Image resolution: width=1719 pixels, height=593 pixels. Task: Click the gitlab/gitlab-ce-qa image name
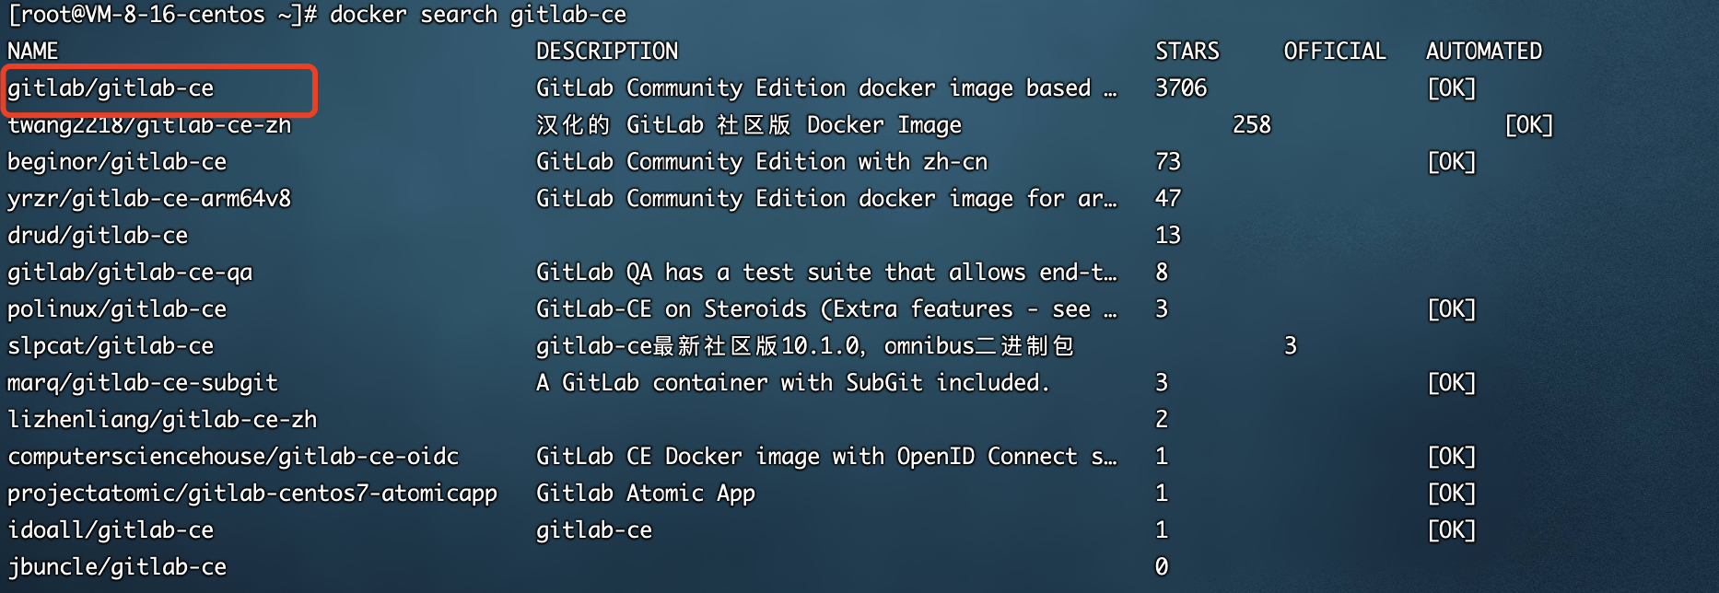click(x=130, y=273)
